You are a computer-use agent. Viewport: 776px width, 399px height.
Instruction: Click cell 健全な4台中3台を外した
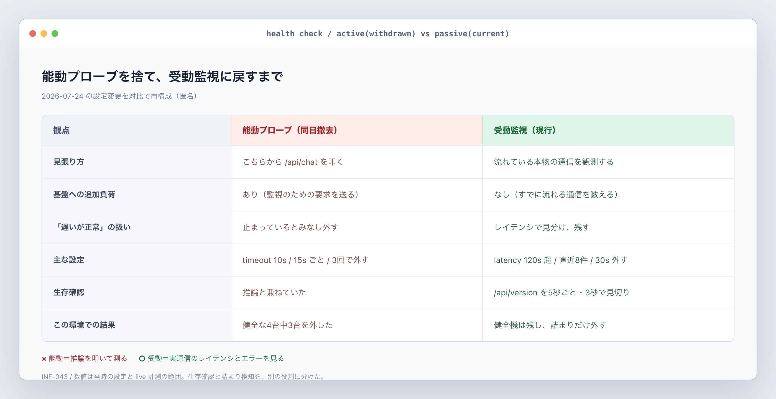357,325
